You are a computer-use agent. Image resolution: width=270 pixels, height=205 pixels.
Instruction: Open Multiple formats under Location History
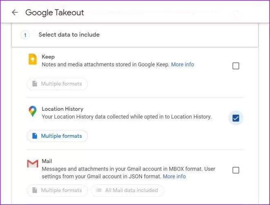tap(57, 136)
